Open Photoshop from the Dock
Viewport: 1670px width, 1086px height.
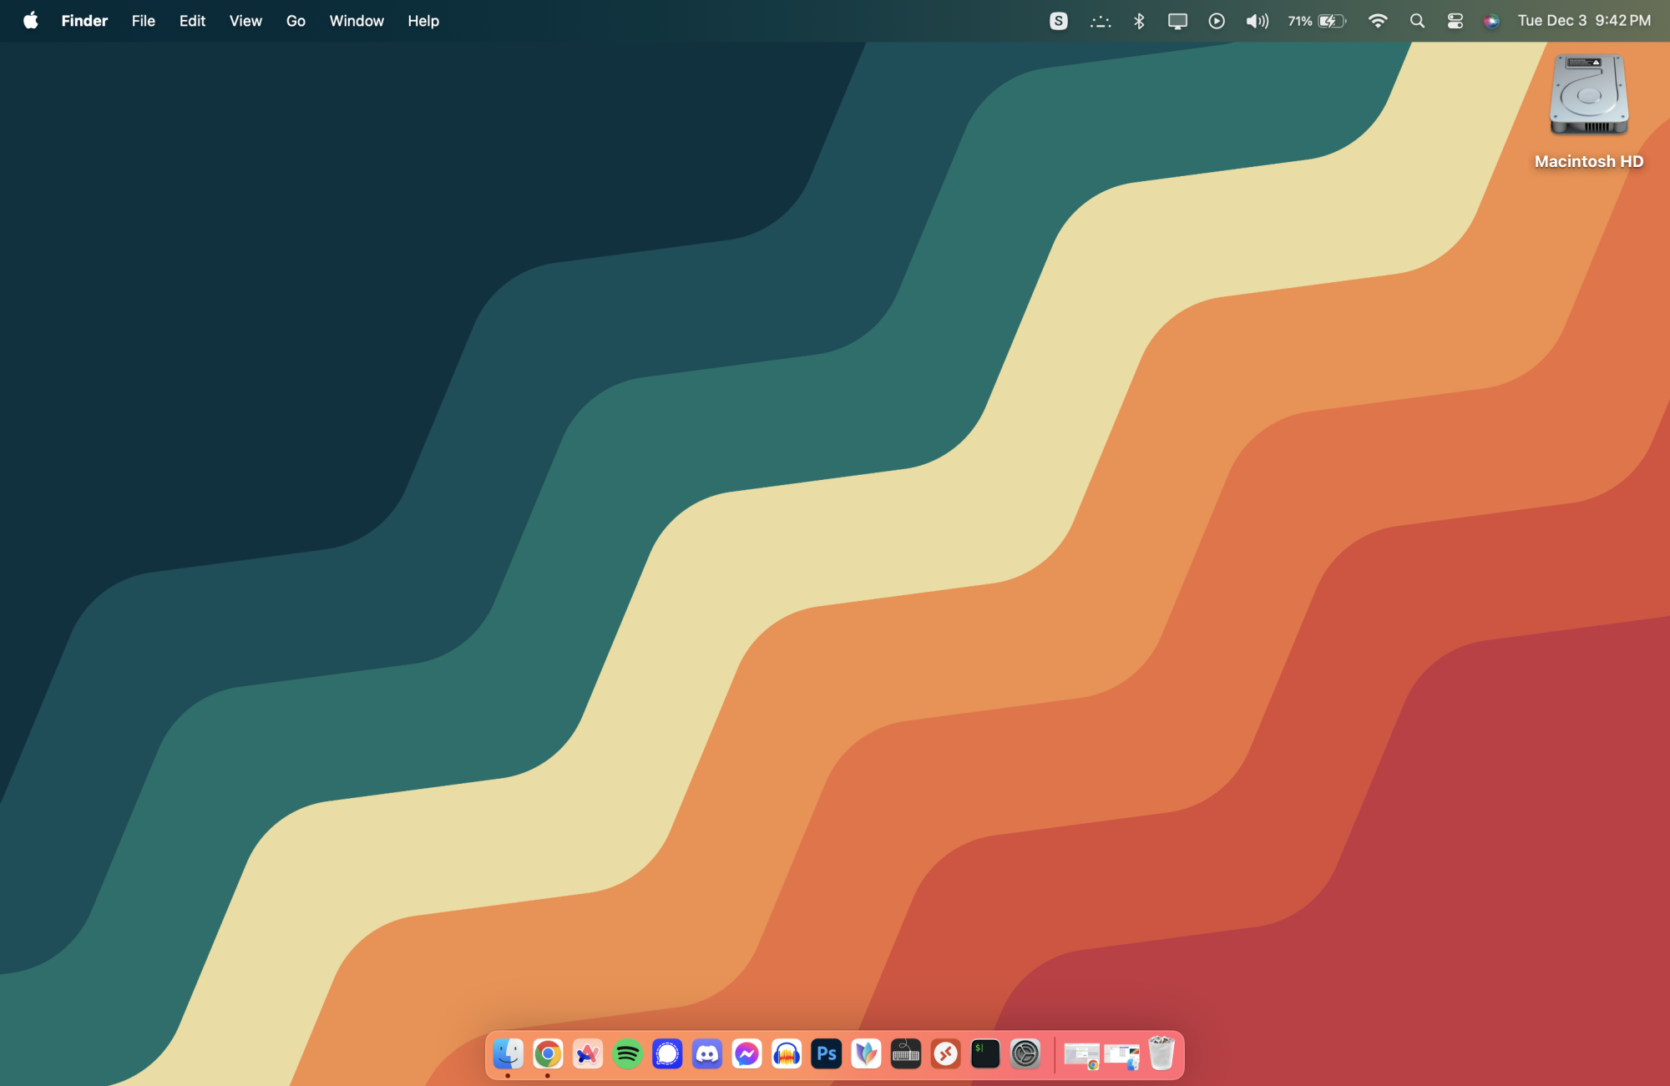(x=827, y=1054)
